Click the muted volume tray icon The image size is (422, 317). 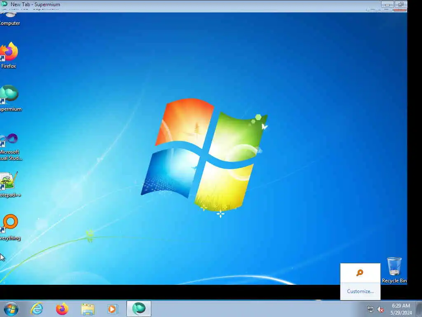pos(380,310)
